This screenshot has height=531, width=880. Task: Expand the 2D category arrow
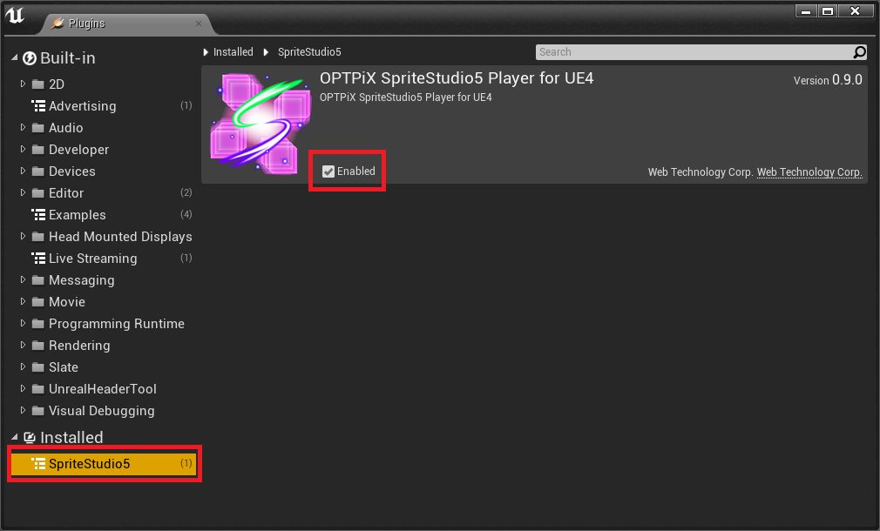[23, 84]
